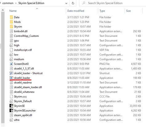Click the gpu text file icon

[x=11, y=41]
